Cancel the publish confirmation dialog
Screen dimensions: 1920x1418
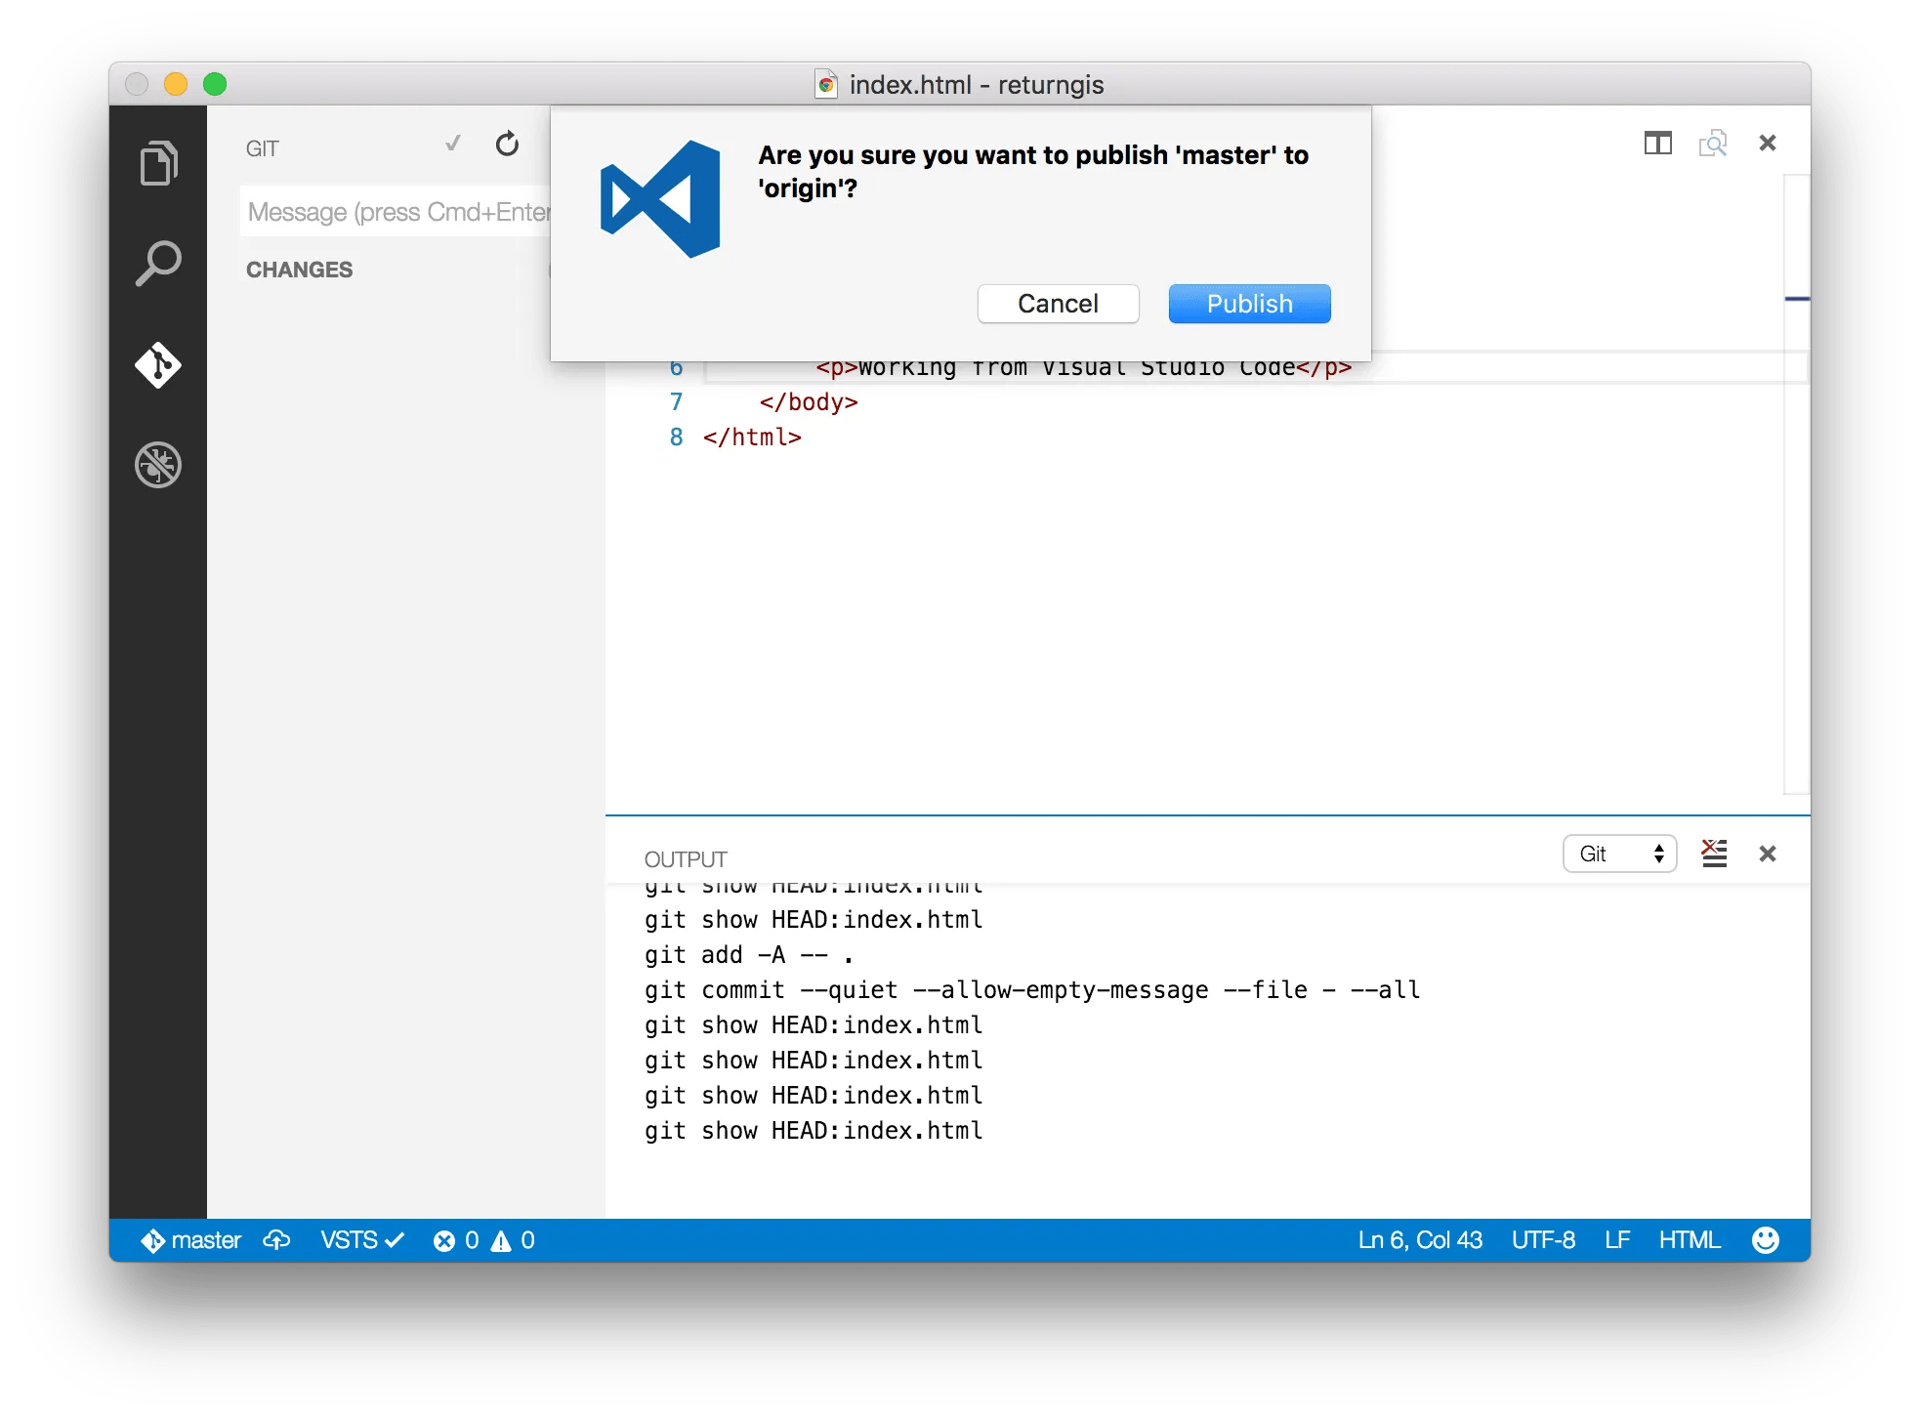pos(1058,304)
